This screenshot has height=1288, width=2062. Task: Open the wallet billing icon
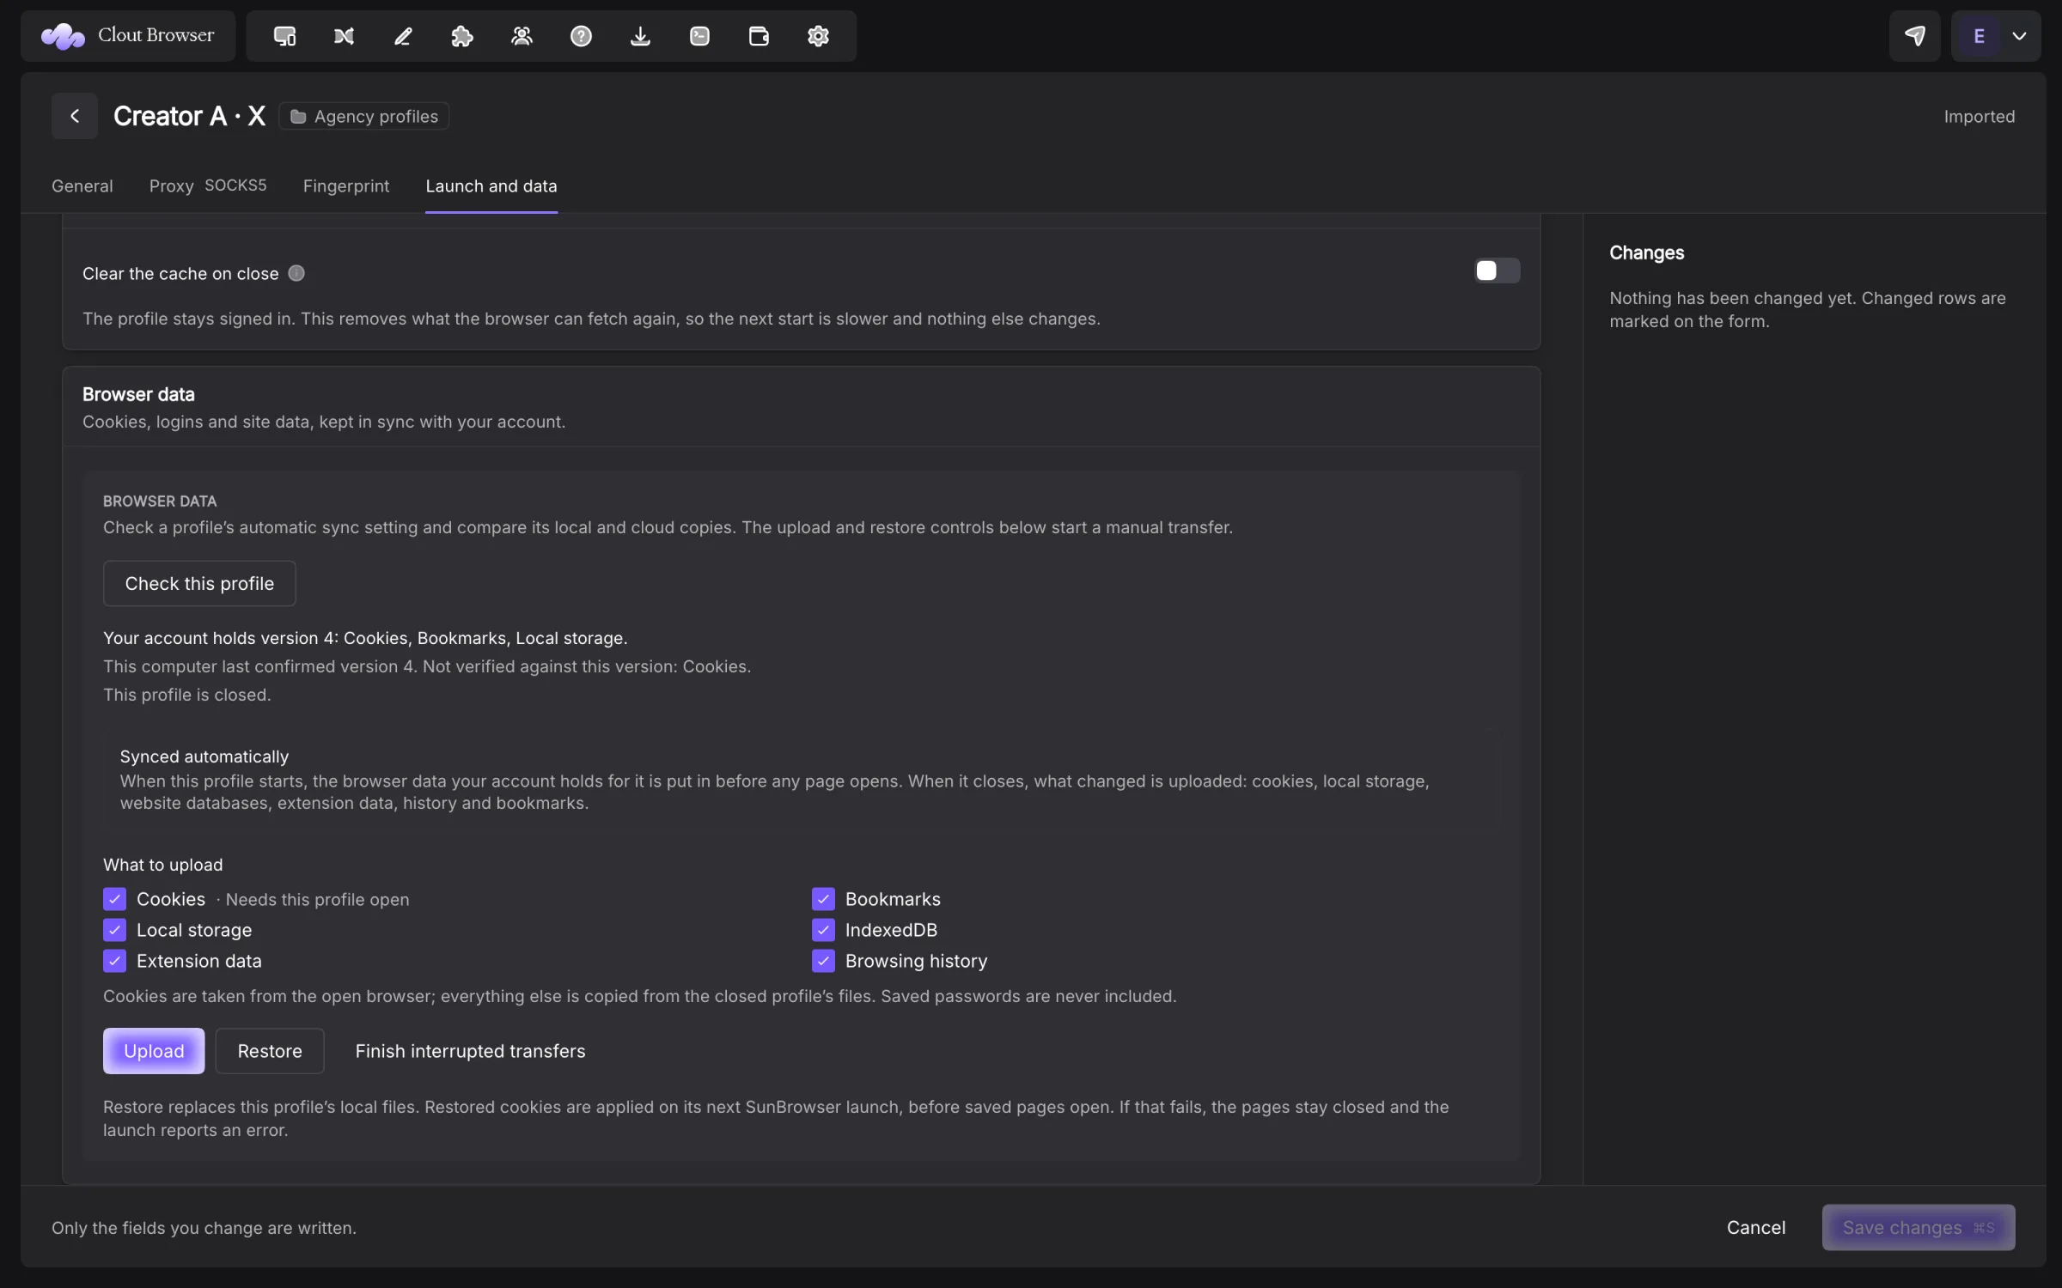point(759,36)
